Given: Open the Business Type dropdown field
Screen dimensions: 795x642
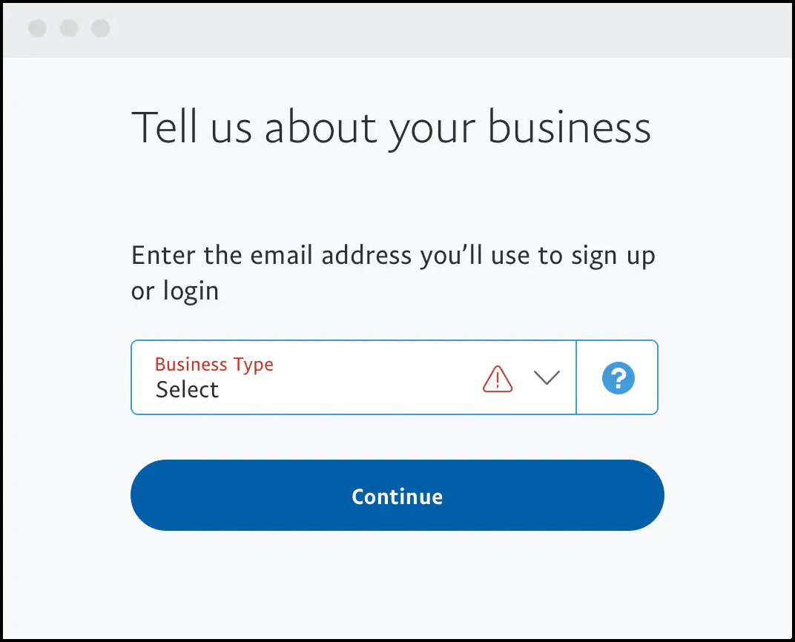Looking at the screenshot, I should (354, 377).
